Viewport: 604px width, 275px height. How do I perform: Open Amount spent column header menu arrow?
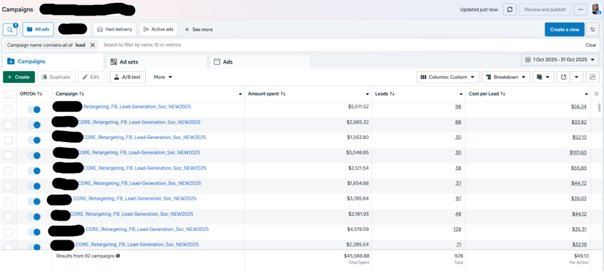click(x=368, y=94)
